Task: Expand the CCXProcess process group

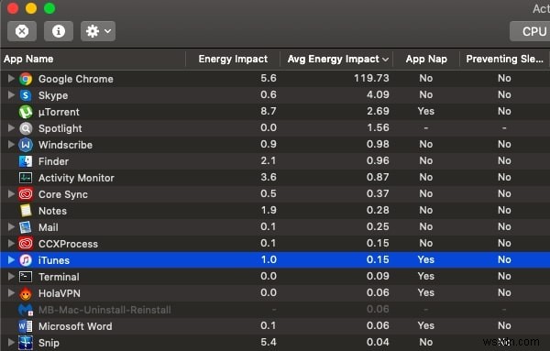Action: click(x=11, y=243)
